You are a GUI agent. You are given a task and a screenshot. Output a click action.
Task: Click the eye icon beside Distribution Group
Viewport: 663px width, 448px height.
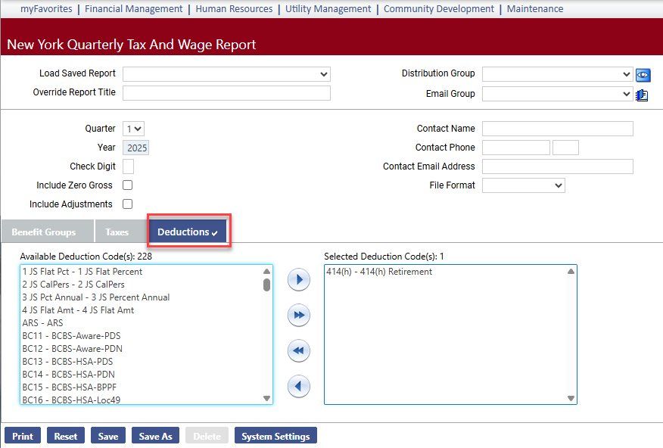[643, 74]
